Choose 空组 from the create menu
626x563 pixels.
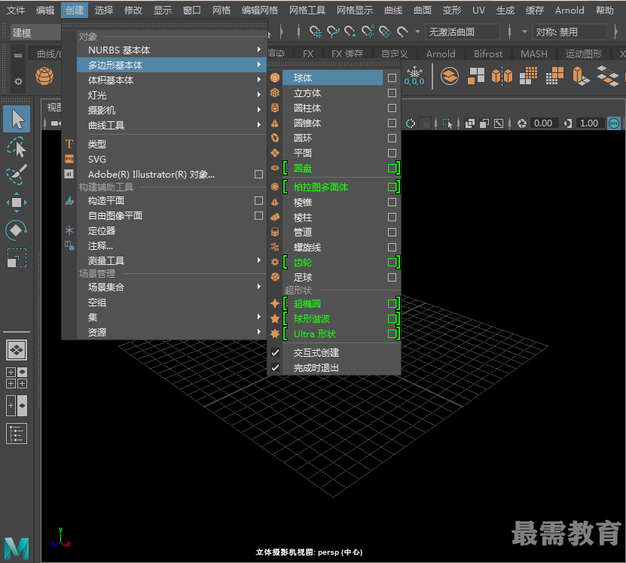click(171, 302)
